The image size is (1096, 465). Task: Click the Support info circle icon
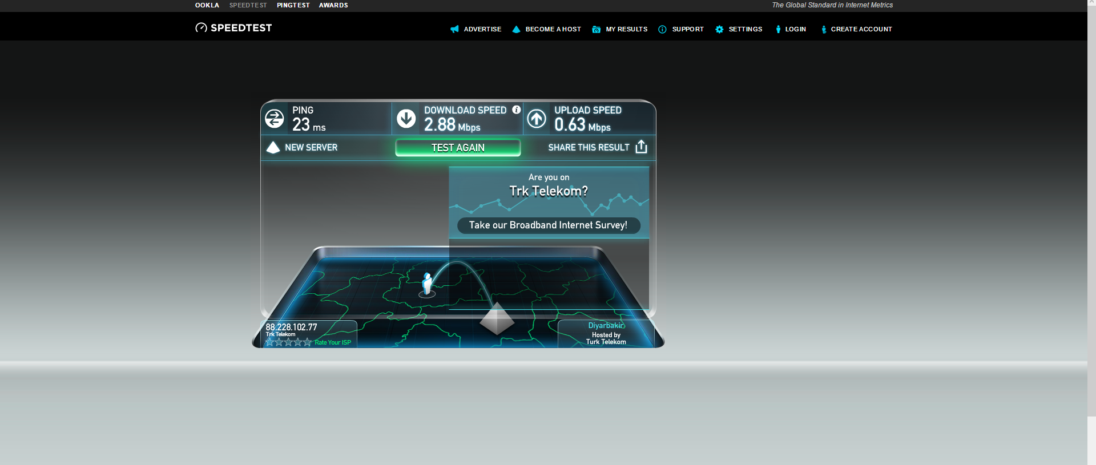pos(662,29)
